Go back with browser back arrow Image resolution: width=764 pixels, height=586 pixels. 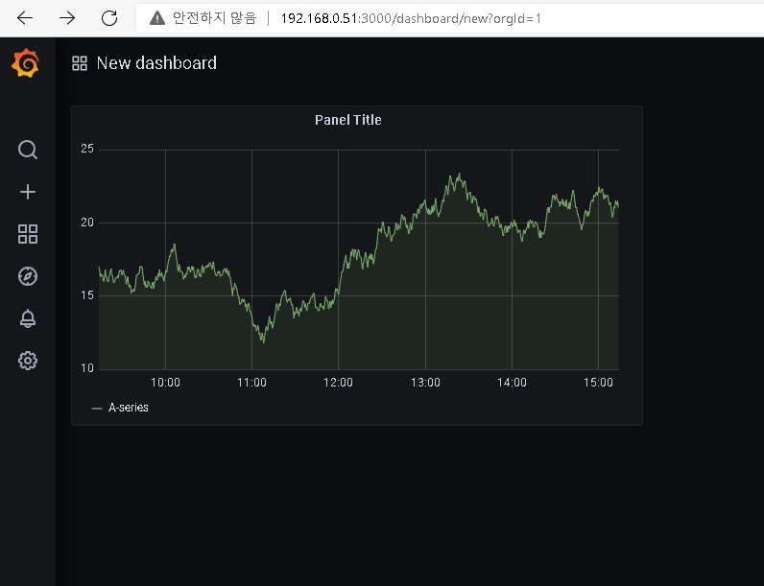[x=25, y=18]
